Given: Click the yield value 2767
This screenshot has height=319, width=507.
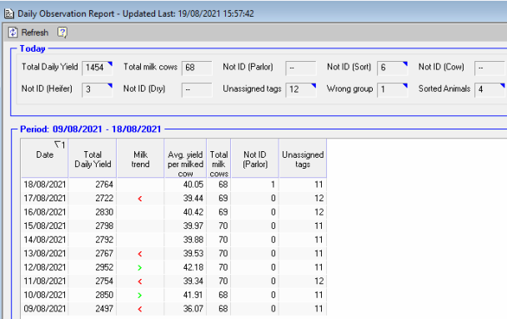Looking at the screenshot, I should (x=104, y=254).
